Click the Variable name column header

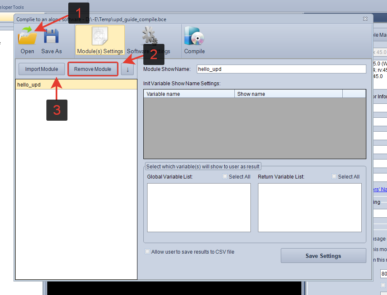tap(189, 94)
